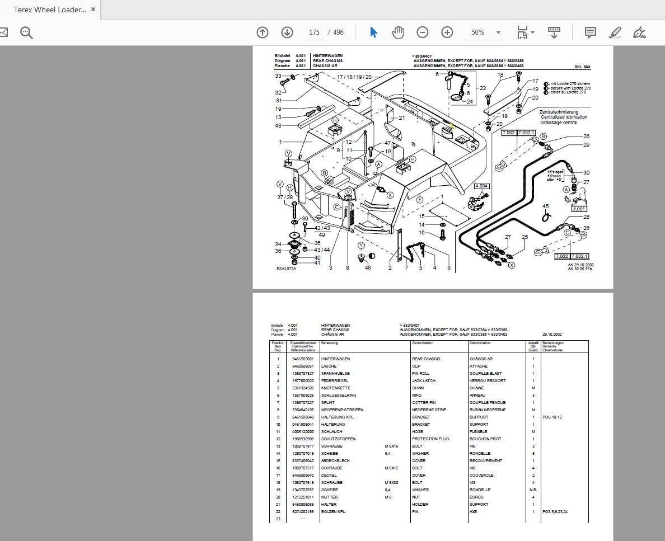The image size is (665, 541).
Task: Zoom out using the minus button
Action: pos(423,32)
